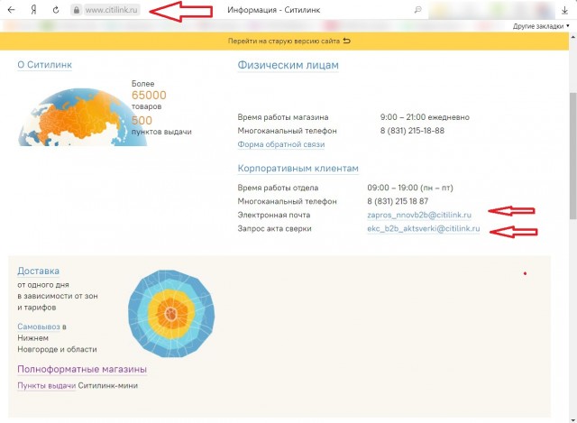This screenshot has width=577, height=423.
Task: Open downloads with the arrow icon
Action: pos(565,11)
